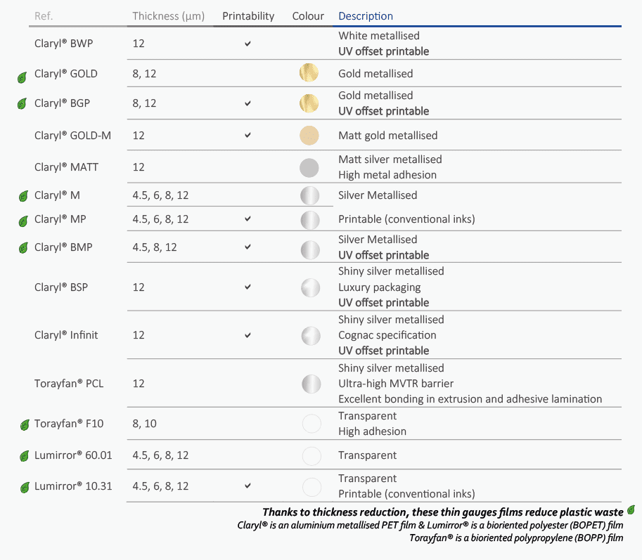
Task: Click the "Matt gold metallised" description
Action: click(x=387, y=136)
